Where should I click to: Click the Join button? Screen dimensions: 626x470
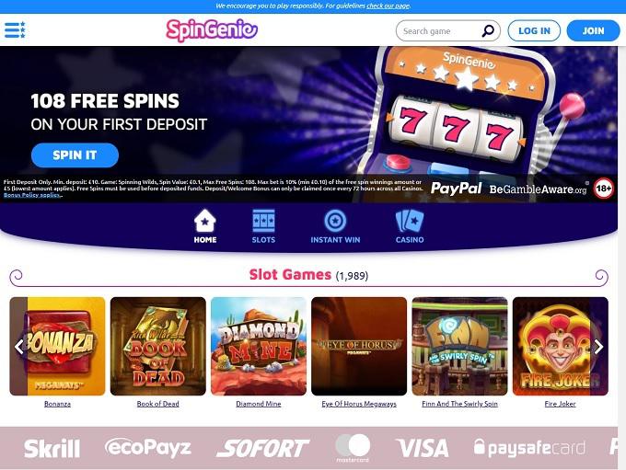click(x=593, y=30)
